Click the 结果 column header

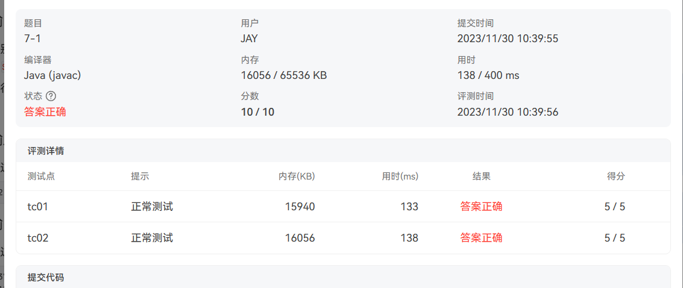481,177
